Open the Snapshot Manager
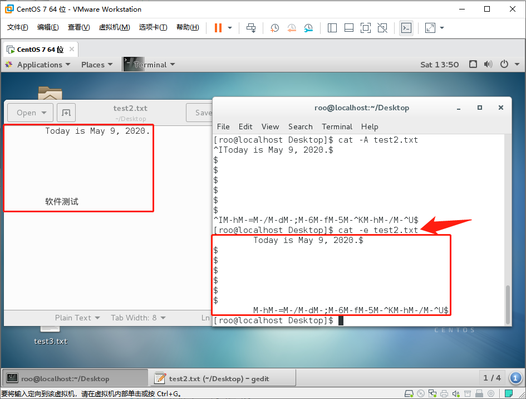Viewport: 526px width, 399px height. tap(308, 28)
